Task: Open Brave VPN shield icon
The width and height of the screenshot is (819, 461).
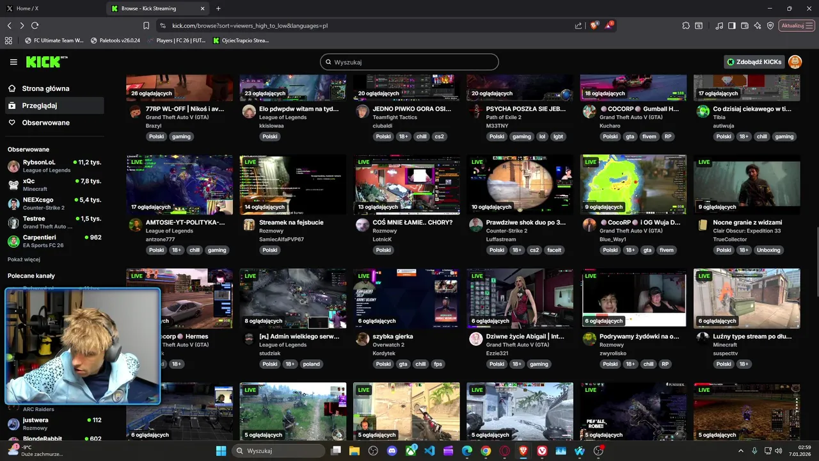Action: (770, 26)
